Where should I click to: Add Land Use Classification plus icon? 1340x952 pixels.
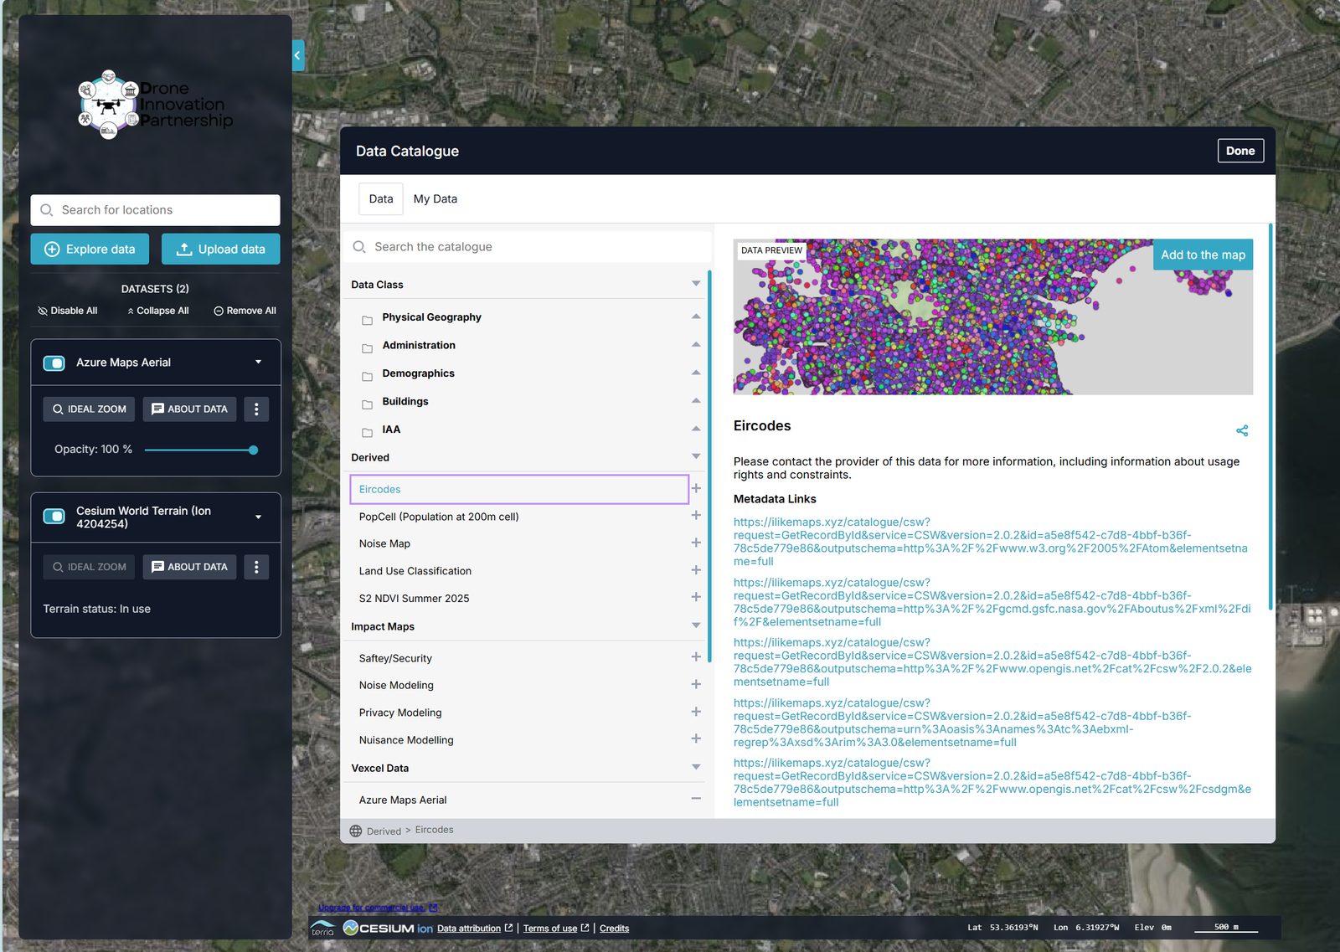point(696,570)
